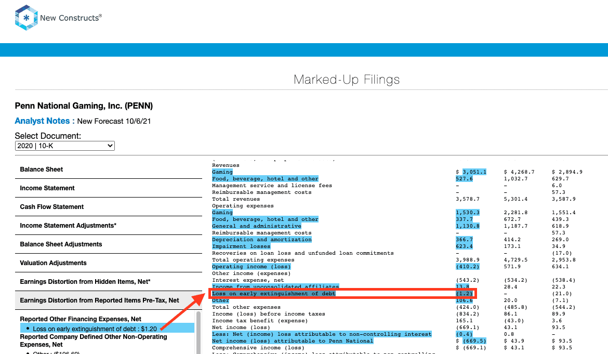Open the Cash Flow Statement section
The image size is (608, 354).
[109, 207]
